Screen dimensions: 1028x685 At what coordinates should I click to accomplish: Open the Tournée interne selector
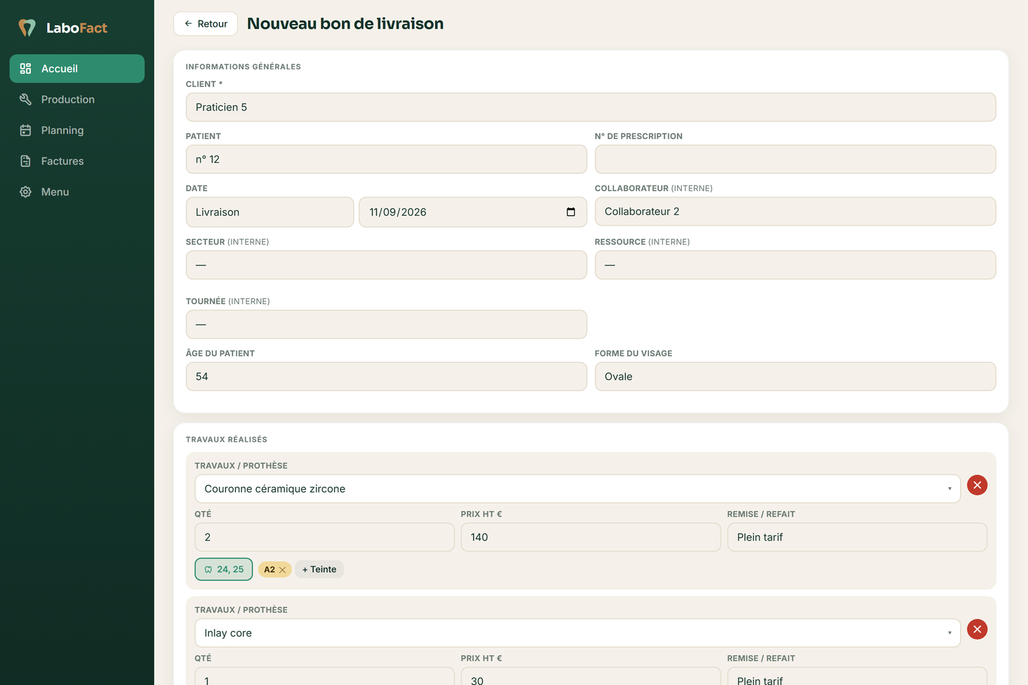(387, 325)
